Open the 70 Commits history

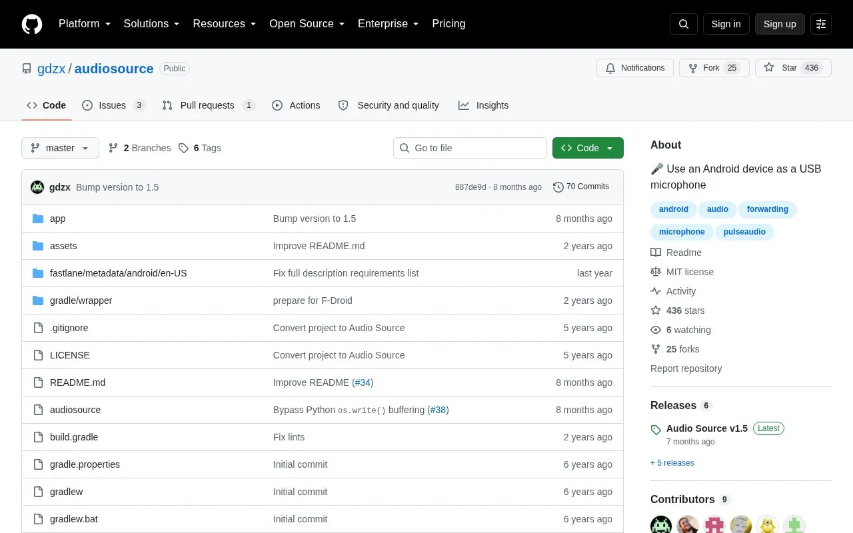pyautogui.click(x=581, y=187)
